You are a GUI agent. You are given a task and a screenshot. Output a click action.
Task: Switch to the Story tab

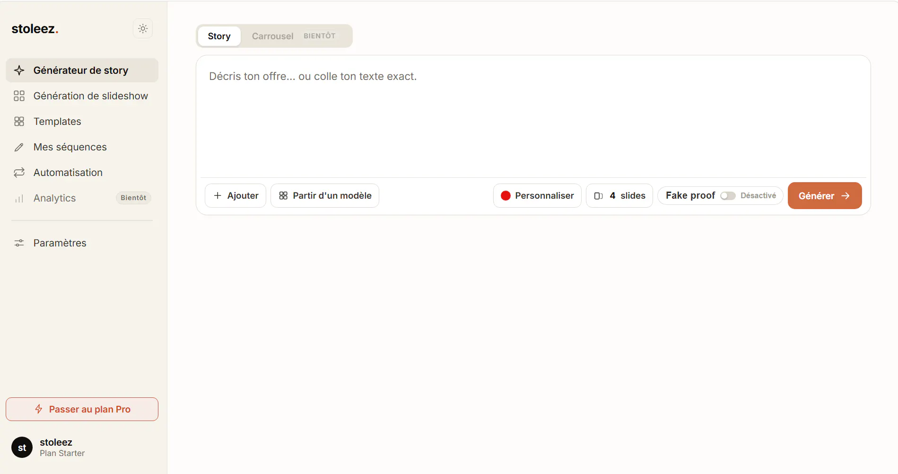click(219, 36)
